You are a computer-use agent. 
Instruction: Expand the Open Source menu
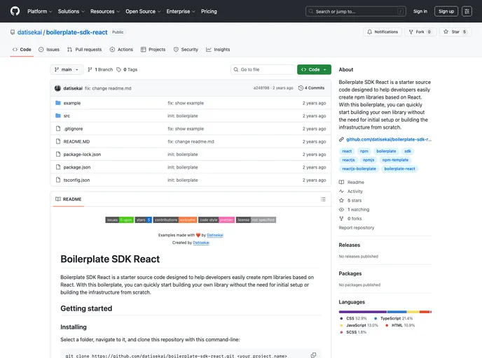143,11
